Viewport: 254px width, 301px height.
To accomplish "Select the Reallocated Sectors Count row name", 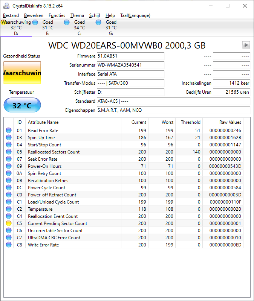I will [x=54, y=152].
